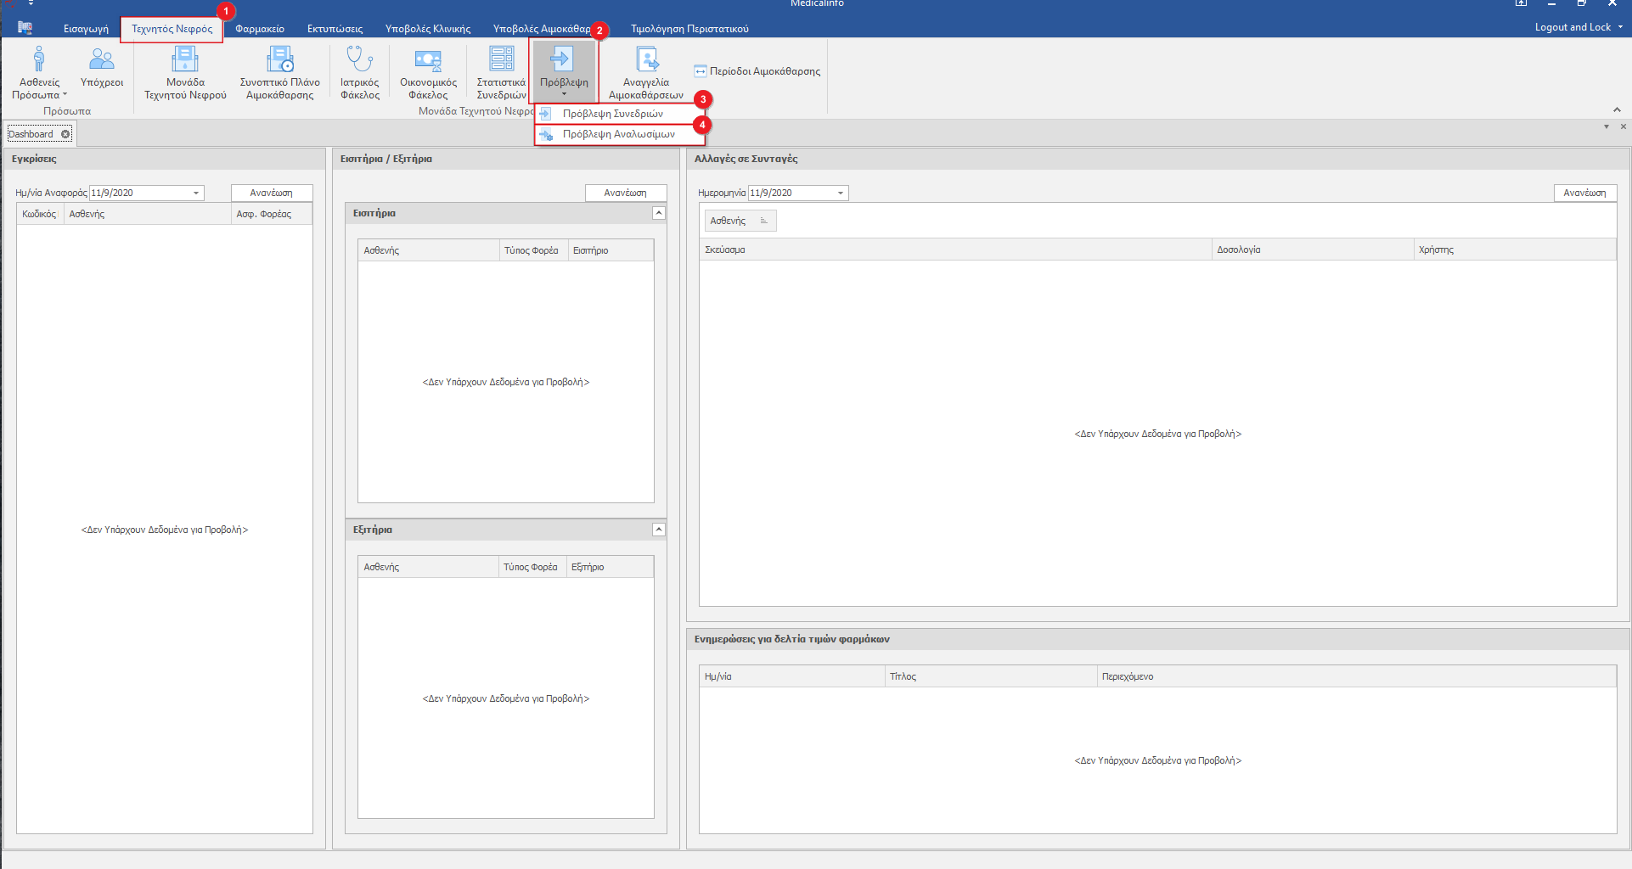The width and height of the screenshot is (1632, 869).
Task: Select Πρόβλεψη Συνεδριών menu item
Action: (x=612, y=114)
